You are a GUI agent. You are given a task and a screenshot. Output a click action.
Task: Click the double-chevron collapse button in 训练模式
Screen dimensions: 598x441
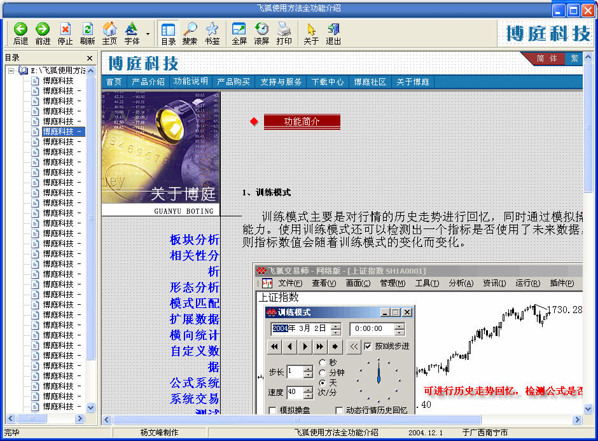[x=354, y=346]
